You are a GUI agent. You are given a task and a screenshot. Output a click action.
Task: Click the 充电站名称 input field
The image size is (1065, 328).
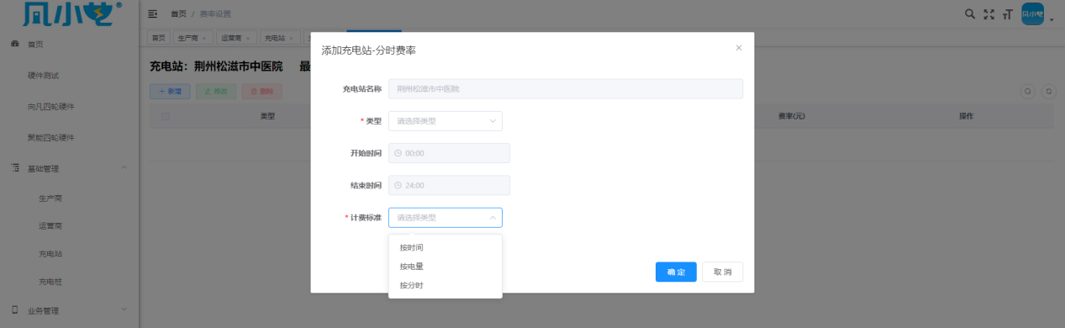566,88
